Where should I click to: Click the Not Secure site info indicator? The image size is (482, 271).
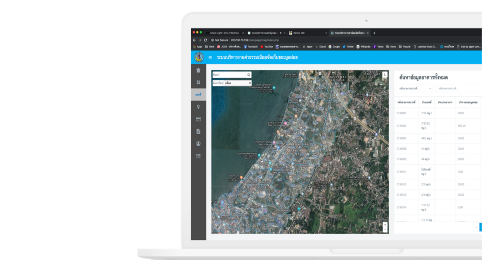[219, 40]
